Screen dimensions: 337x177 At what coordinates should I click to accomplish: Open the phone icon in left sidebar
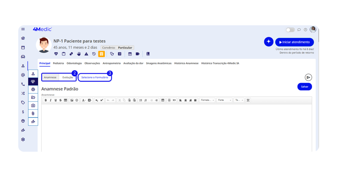[23, 84]
